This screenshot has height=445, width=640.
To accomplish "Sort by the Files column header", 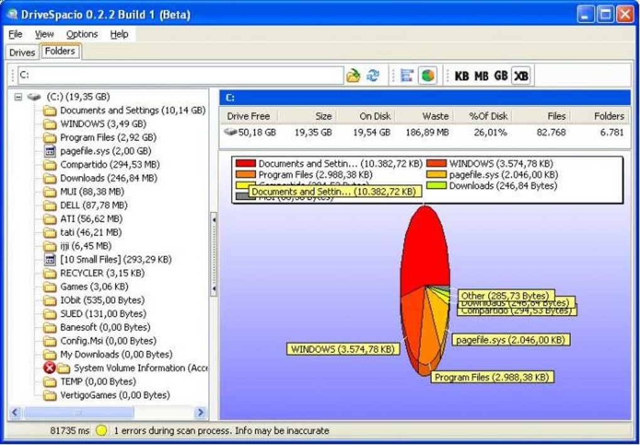I will (541, 116).
